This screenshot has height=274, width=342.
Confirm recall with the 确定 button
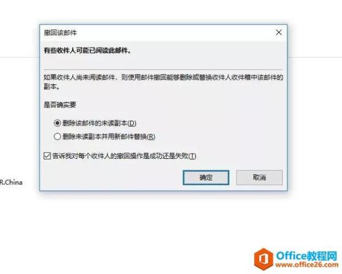[206, 177]
